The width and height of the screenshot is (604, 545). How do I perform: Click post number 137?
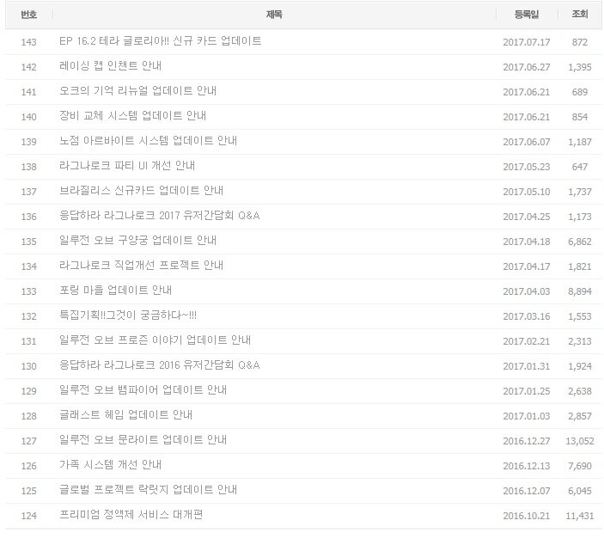(x=29, y=192)
